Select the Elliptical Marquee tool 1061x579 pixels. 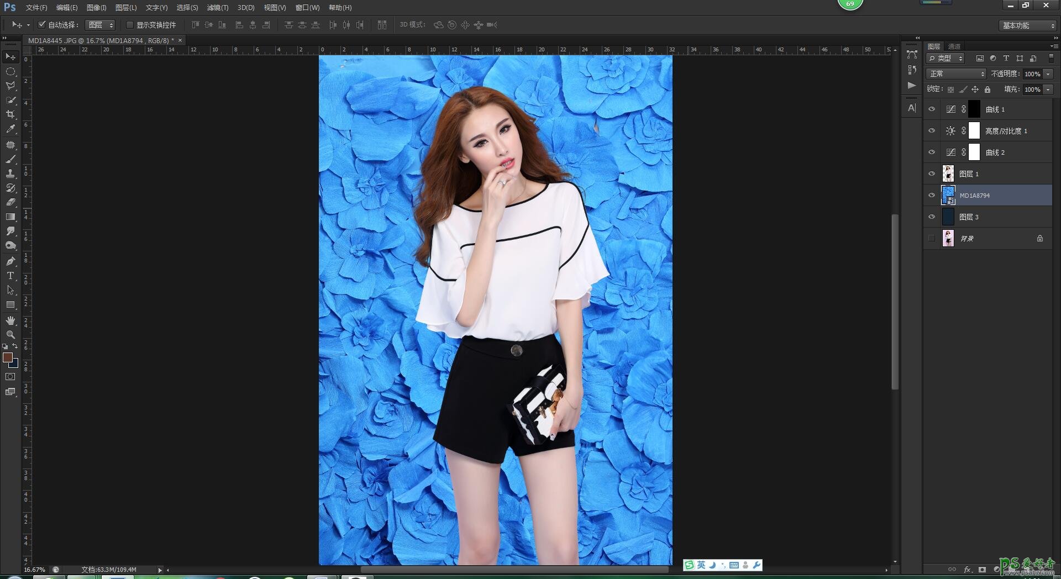(10, 72)
